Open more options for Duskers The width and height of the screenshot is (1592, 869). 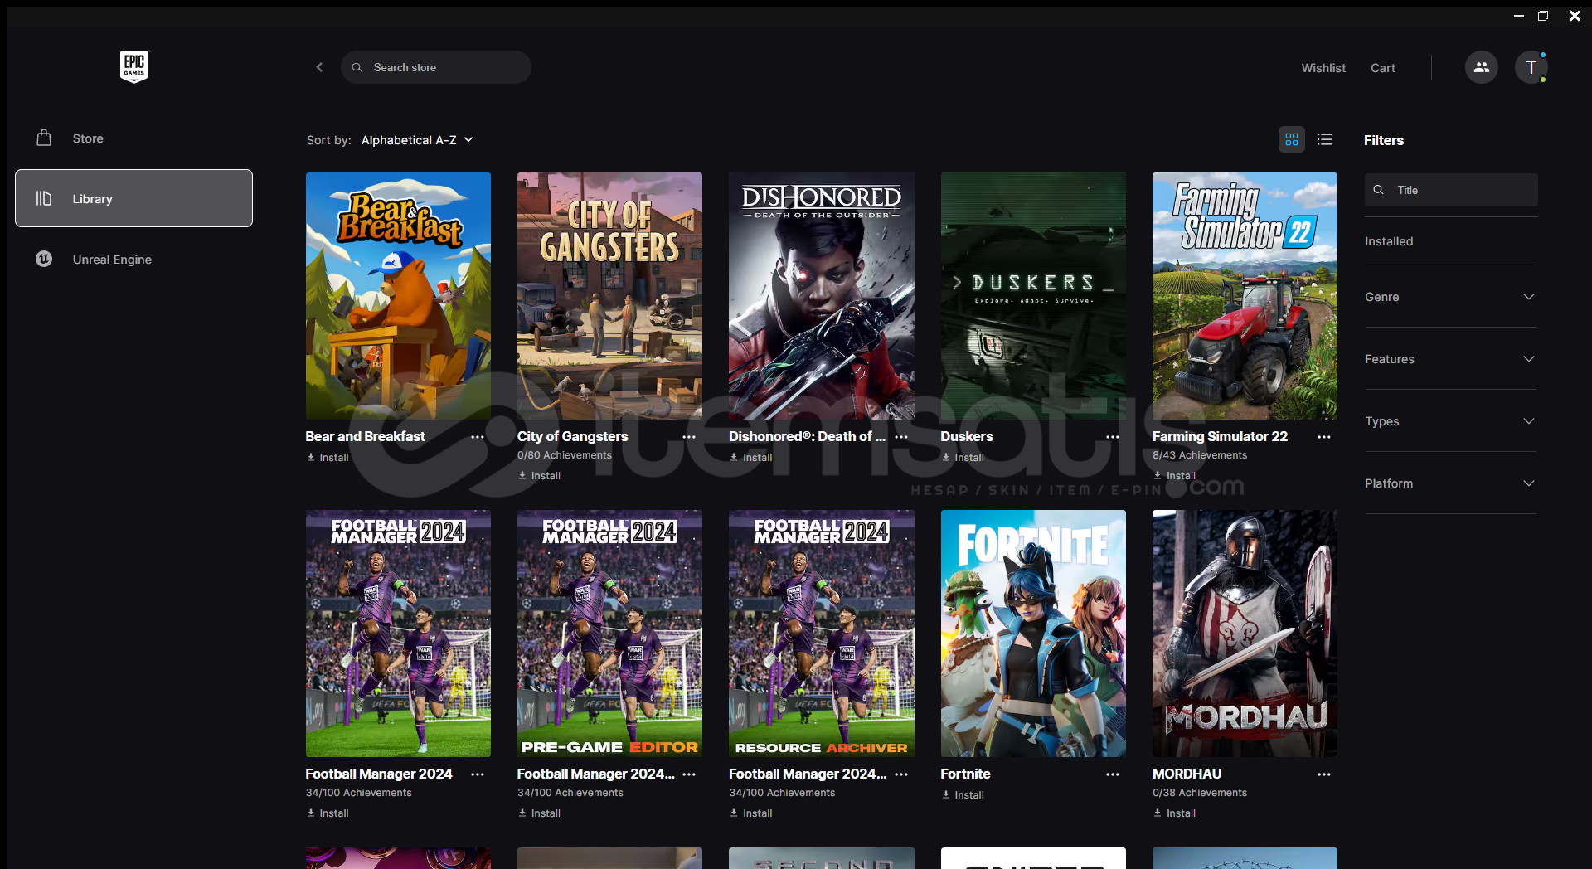pos(1113,437)
